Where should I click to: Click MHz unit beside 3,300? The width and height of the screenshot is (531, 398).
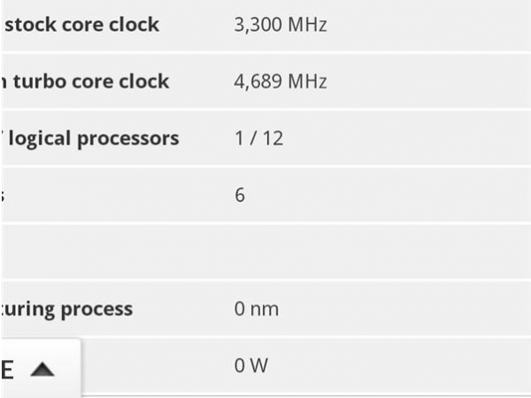307,25
